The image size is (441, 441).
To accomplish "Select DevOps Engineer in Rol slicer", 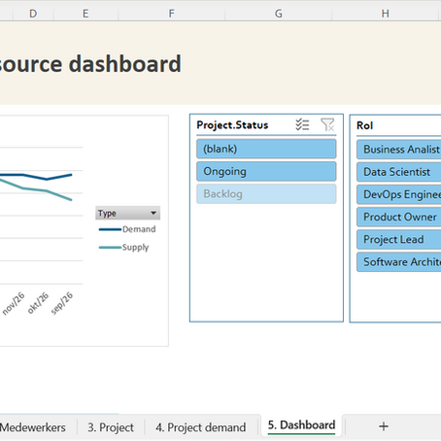I will [x=399, y=194].
